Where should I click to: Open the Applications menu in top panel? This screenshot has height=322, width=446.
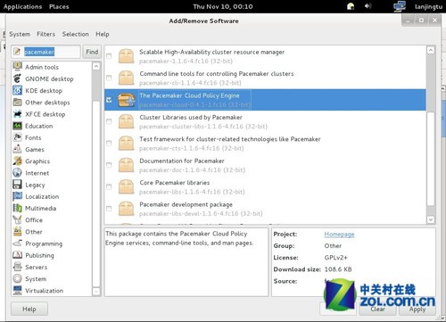coord(23,6)
